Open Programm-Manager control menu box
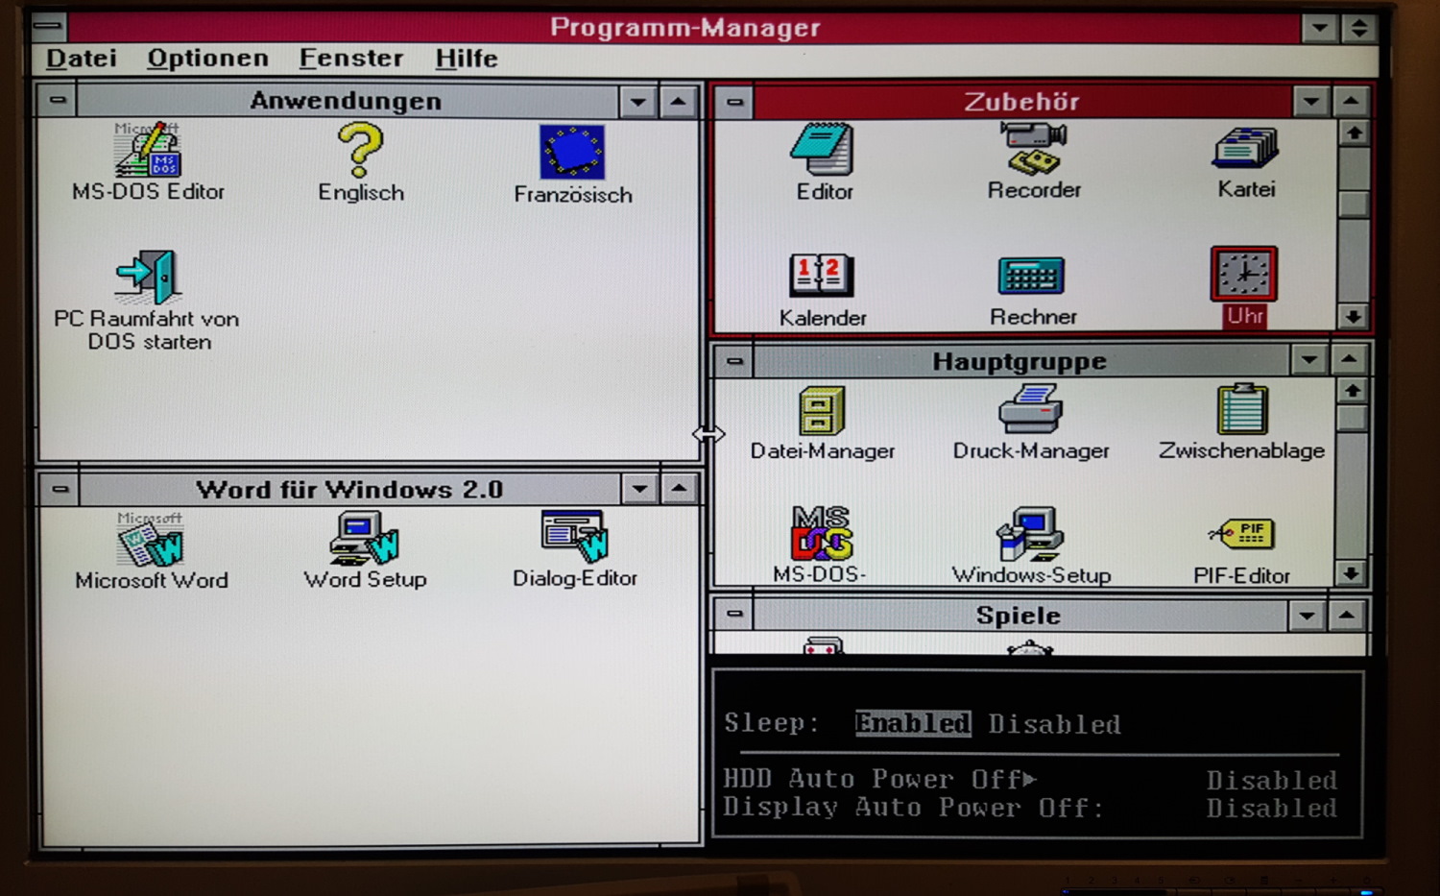This screenshot has width=1440, height=896. click(x=48, y=26)
